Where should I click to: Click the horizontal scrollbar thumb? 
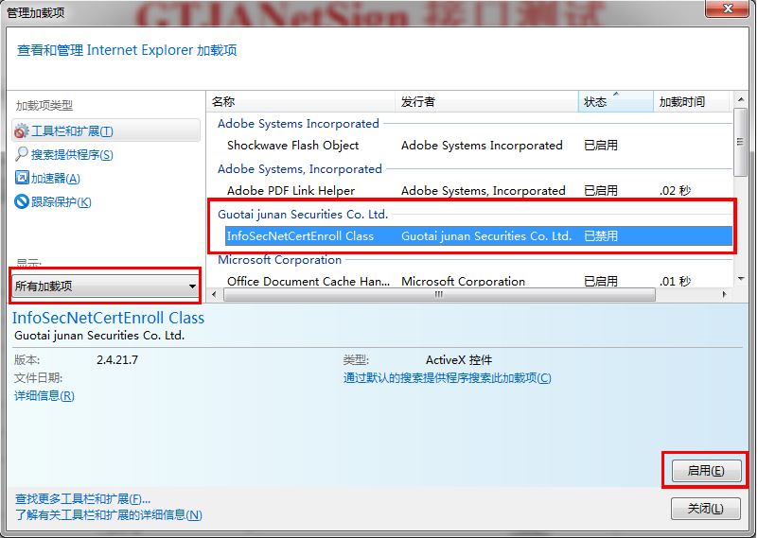439,295
